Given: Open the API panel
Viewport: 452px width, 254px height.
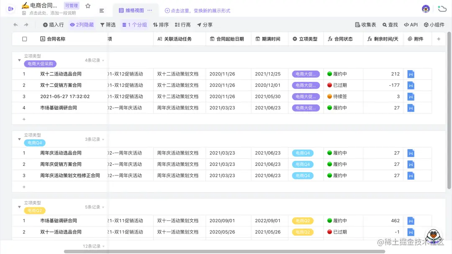Looking at the screenshot, I should (x=411, y=25).
